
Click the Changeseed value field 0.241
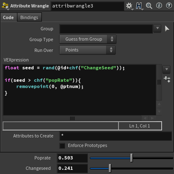[x=72, y=168]
